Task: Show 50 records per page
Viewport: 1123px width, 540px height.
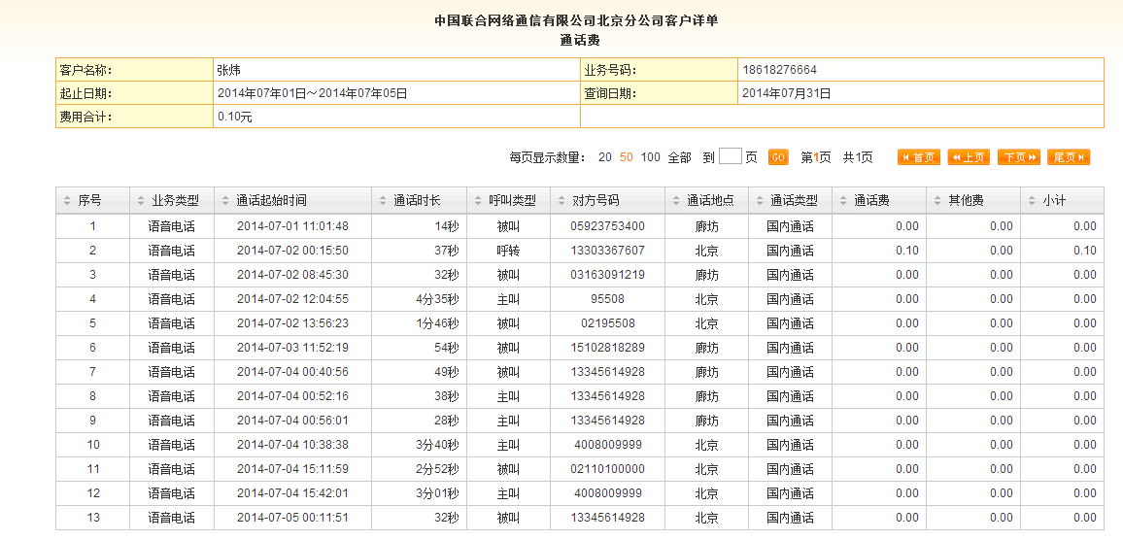Action: (627, 157)
